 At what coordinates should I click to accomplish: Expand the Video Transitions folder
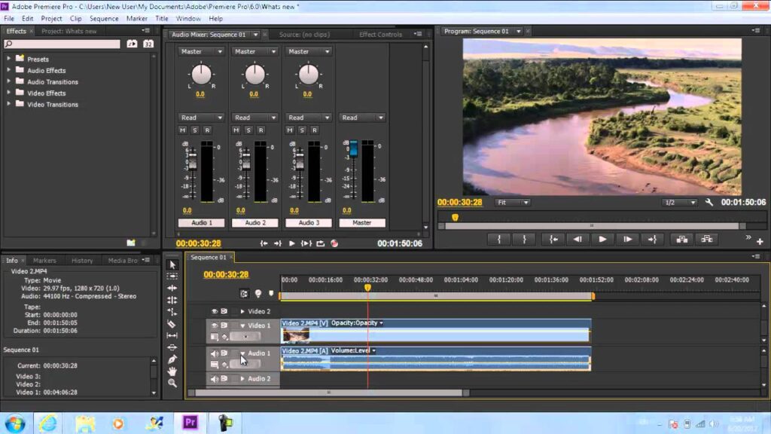coord(8,104)
